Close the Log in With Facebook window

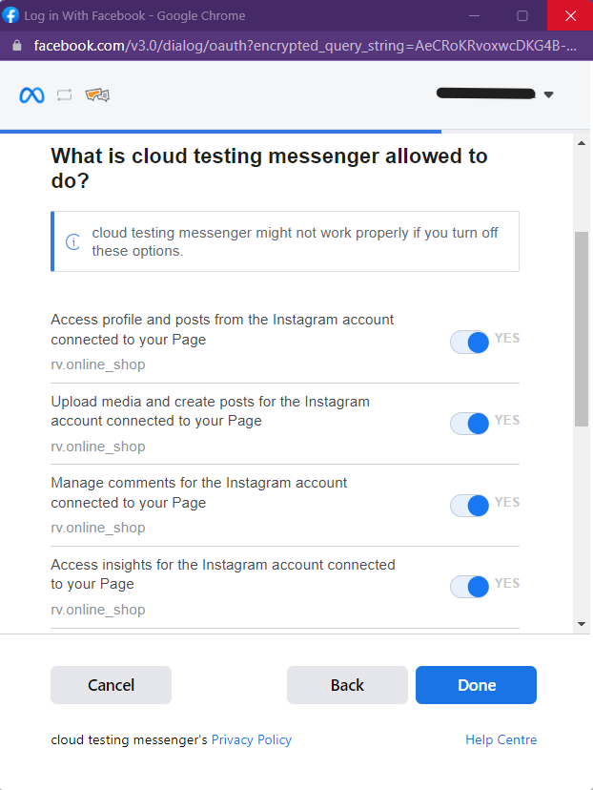pyautogui.click(x=570, y=15)
